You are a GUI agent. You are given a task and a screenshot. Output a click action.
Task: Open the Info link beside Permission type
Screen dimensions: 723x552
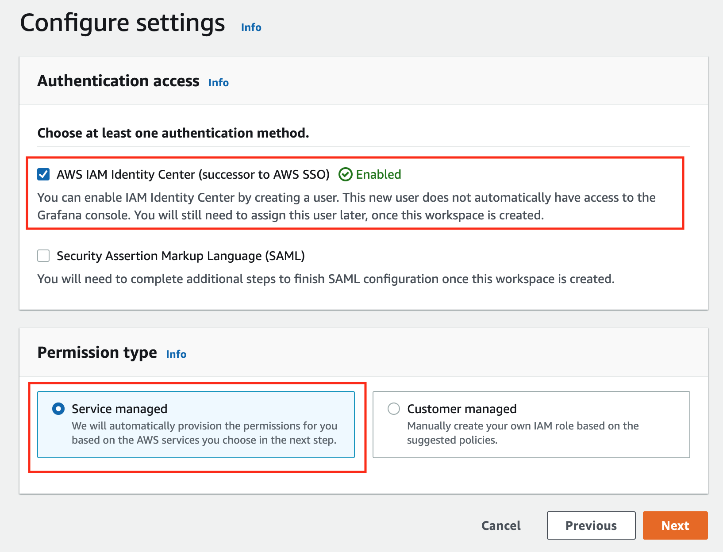point(176,354)
